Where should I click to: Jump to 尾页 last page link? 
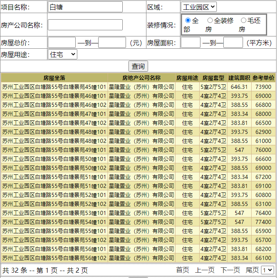point(252,270)
